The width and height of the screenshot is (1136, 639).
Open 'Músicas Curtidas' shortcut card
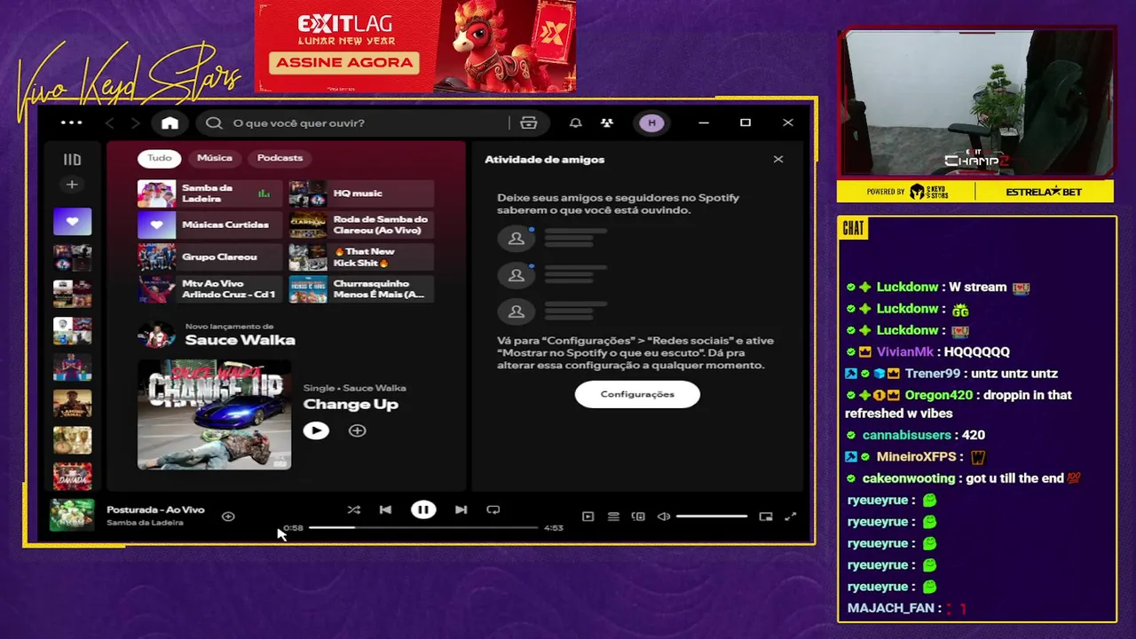[x=209, y=225]
